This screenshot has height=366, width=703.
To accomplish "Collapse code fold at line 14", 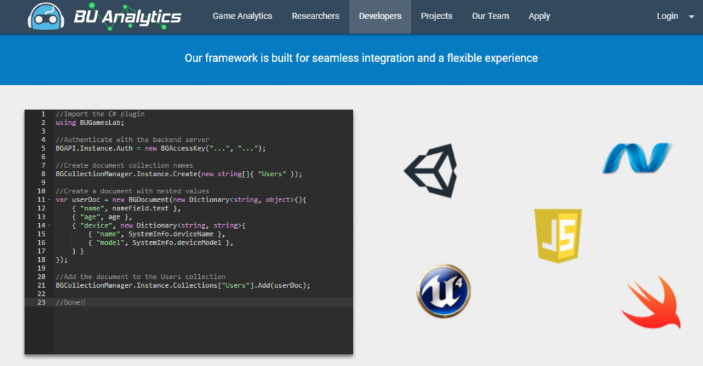I will pyautogui.click(x=49, y=225).
